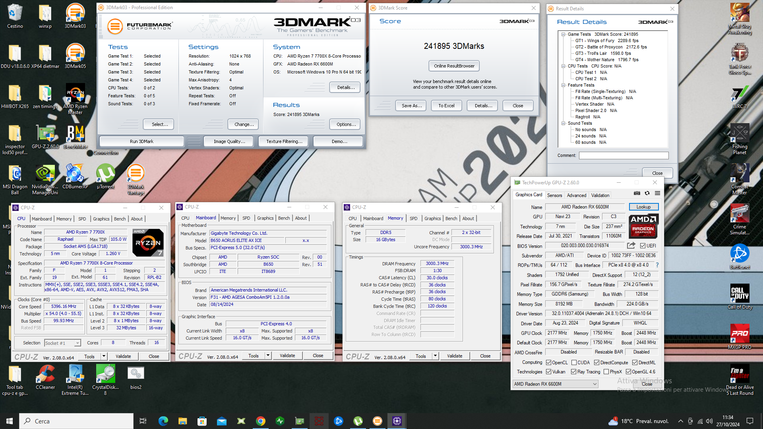Open Microsoft Edge from the taskbar
The image size is (763, 429).
pyautogui.click(x=163, y=421)
